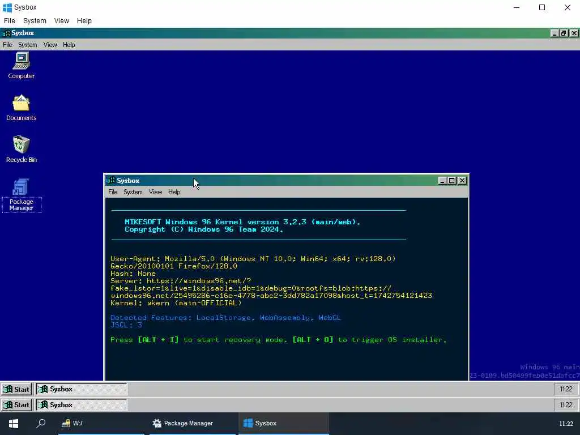The height and width of the screenshot is (435, 580).
Task: Click the 'Detected Features: LocalStorage' line
Action: (225, 318)
